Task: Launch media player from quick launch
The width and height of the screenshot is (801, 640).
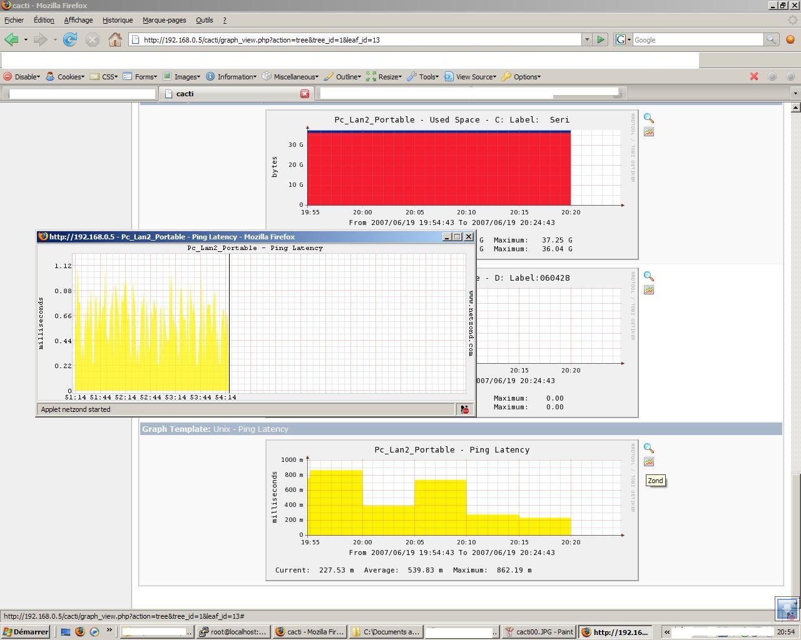Action: [x=94, y=632]
